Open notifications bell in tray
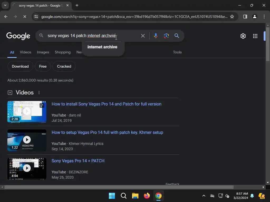The height and width of the screenshot is (202, 270). click(252, 196)
